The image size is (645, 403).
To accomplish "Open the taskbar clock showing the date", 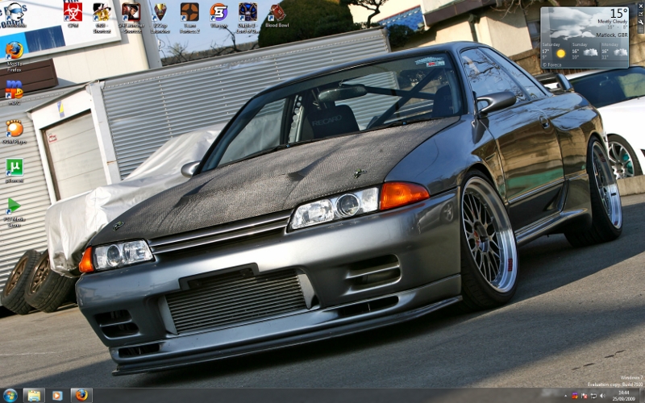I will [x=622, y=395].
